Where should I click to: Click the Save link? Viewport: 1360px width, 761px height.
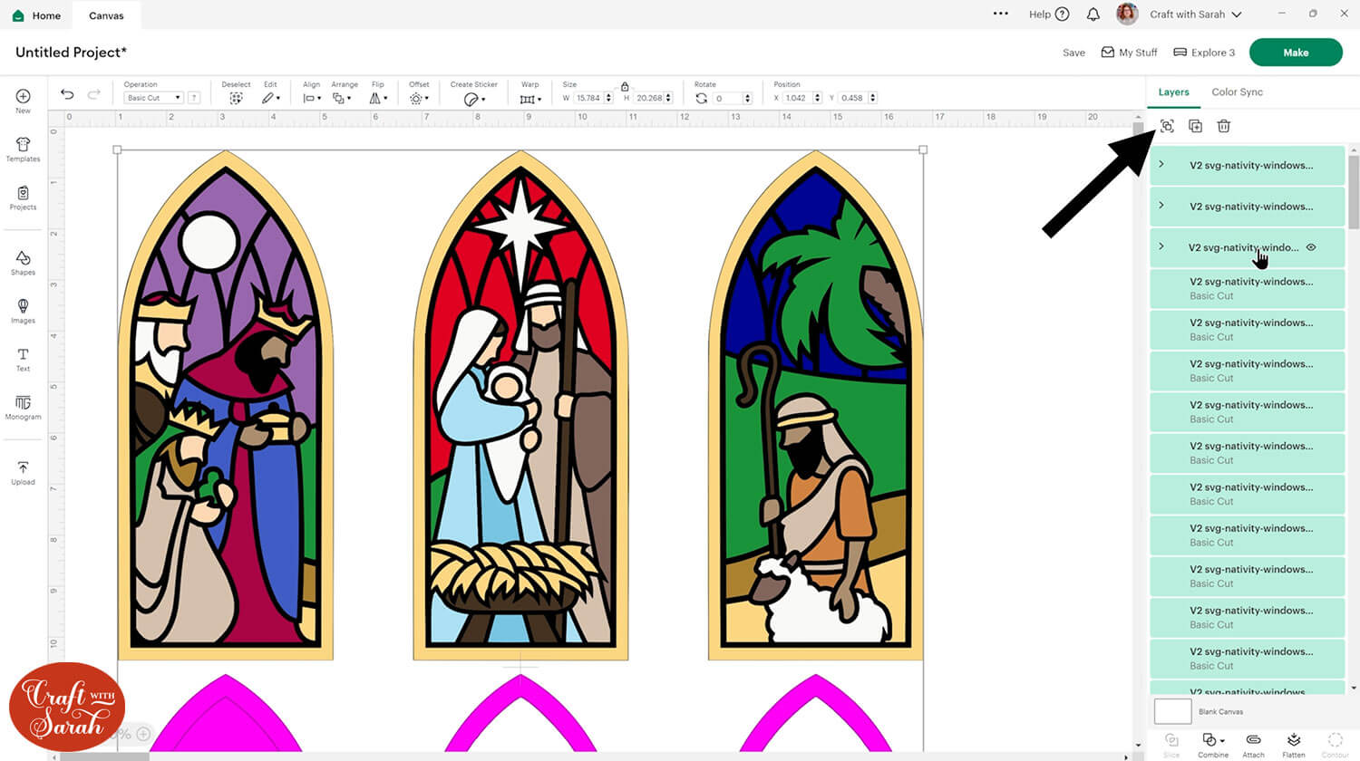pyautogui.click(x=1073, y=53)
